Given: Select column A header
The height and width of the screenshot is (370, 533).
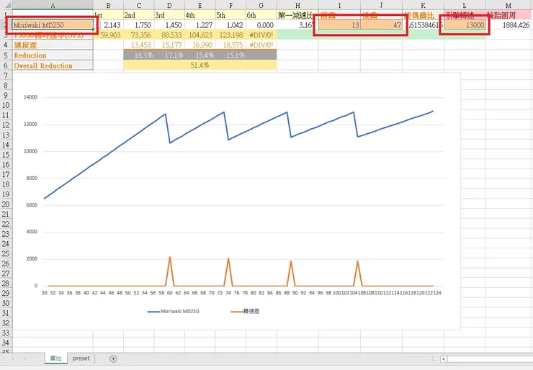Looking at the screenshot, I should point(53,5).
